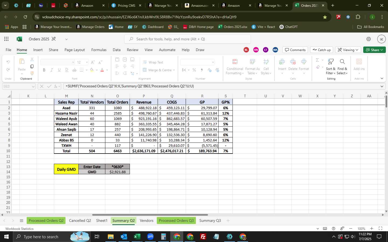Viewport: 388px width, 242px height.
Task: Toggle Italic formatting
Action: [51, 70]
